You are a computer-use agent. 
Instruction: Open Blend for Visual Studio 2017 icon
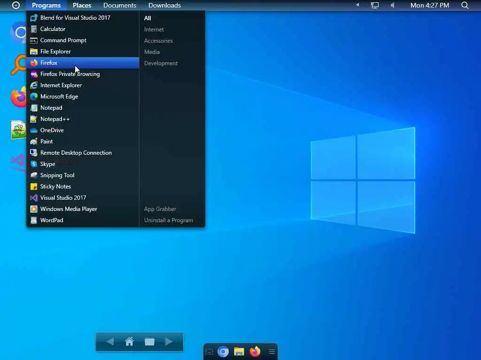[34, 18]
